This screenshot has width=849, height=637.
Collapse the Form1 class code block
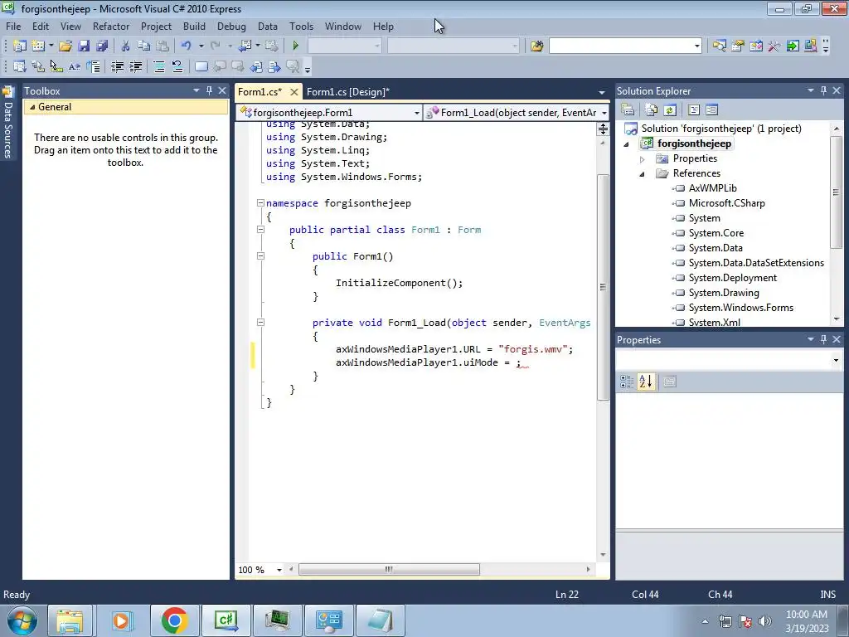pos(260,230)
